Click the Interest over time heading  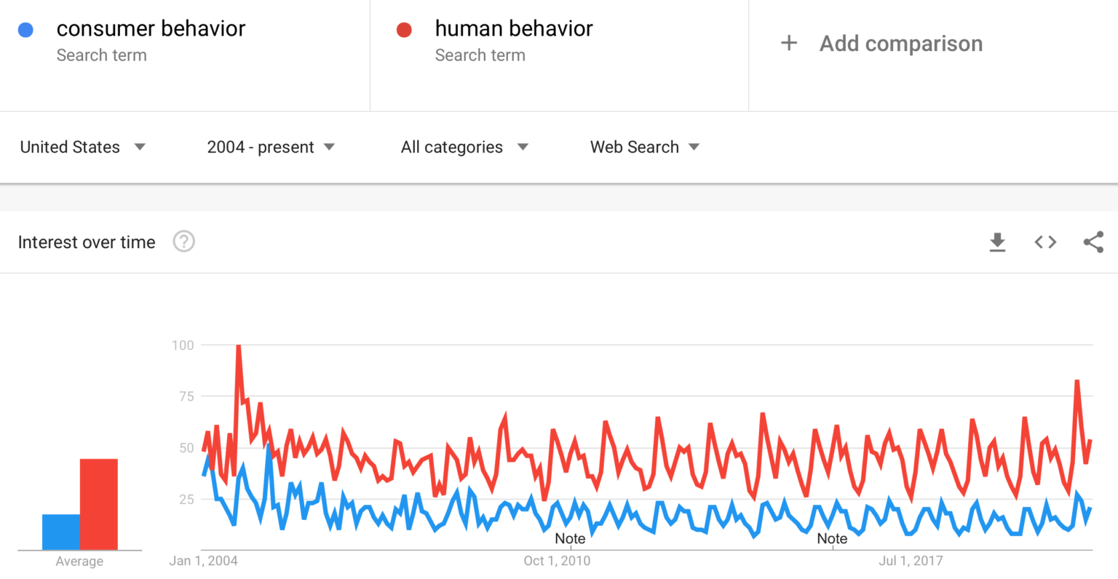(x=87, y=241)
